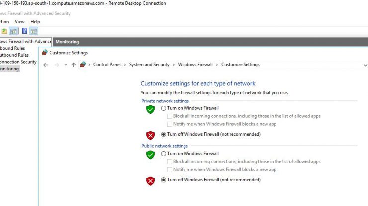The image size is (368, 206).
Task: Click the Remote Desktop Connection title bar
Action: click(x=184, y=3)
